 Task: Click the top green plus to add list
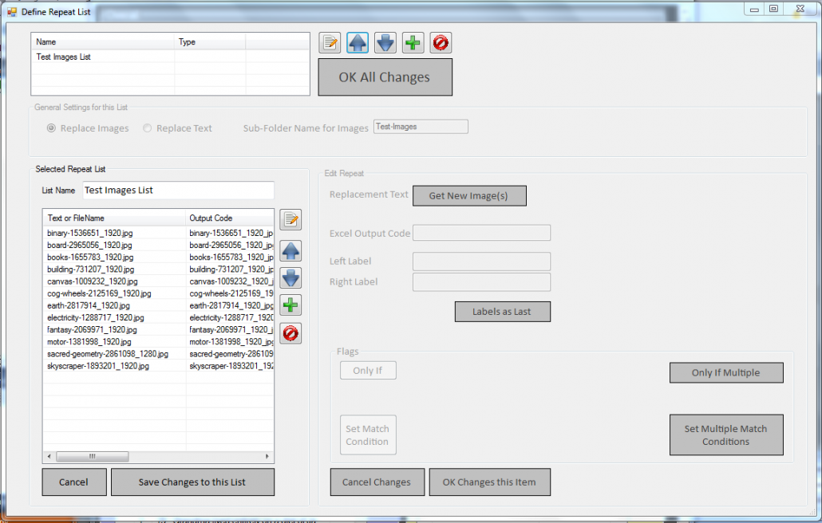(413, 43)
